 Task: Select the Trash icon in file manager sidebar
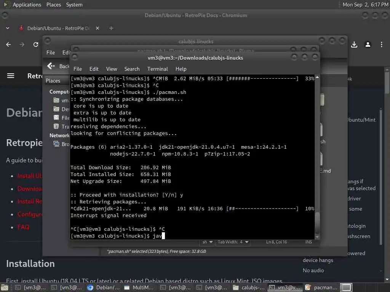click(56, 126)
